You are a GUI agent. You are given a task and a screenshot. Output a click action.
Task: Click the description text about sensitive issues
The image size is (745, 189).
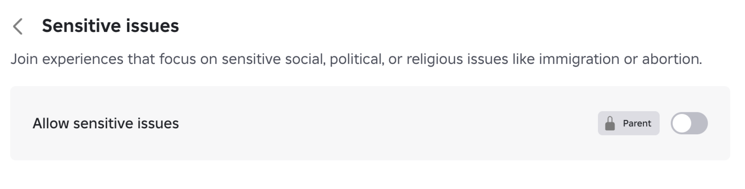coord(356,59)
